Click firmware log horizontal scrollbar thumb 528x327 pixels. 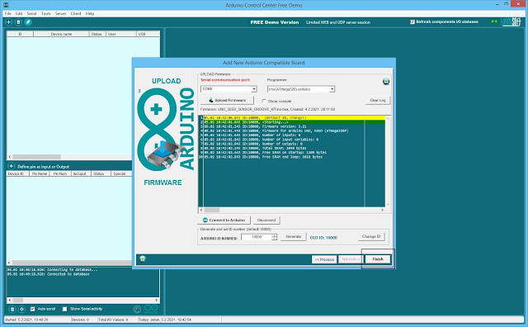(x=212, y=210)
